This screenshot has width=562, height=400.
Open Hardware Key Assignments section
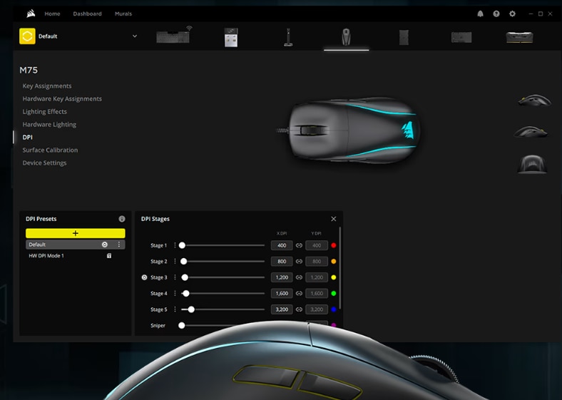coord(62,98)
